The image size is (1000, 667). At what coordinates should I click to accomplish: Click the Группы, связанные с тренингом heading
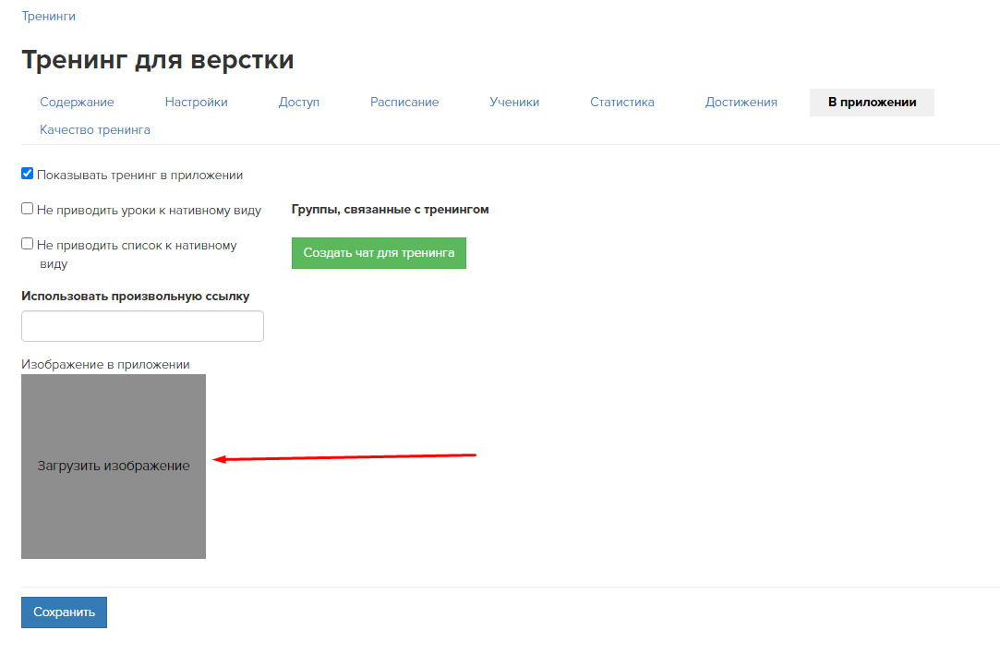tap(390, 209)
